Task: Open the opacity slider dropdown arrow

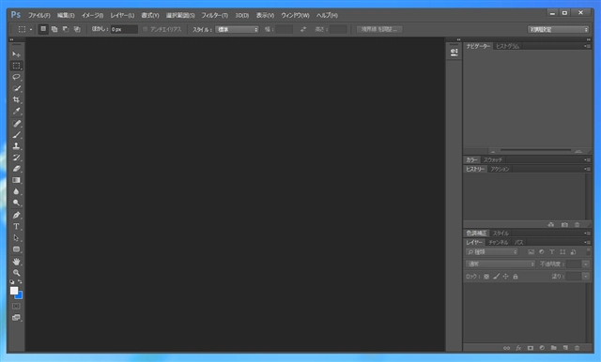Action: click(x=585, y=264)
